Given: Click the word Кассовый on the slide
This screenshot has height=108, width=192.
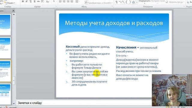Looking at the screenshot, I should point(73,46).
